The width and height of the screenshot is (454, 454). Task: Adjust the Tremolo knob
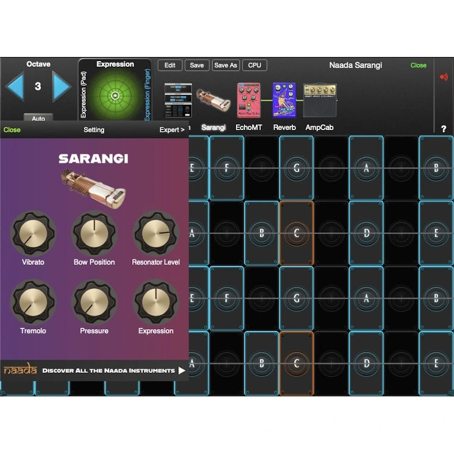(33, 302)
